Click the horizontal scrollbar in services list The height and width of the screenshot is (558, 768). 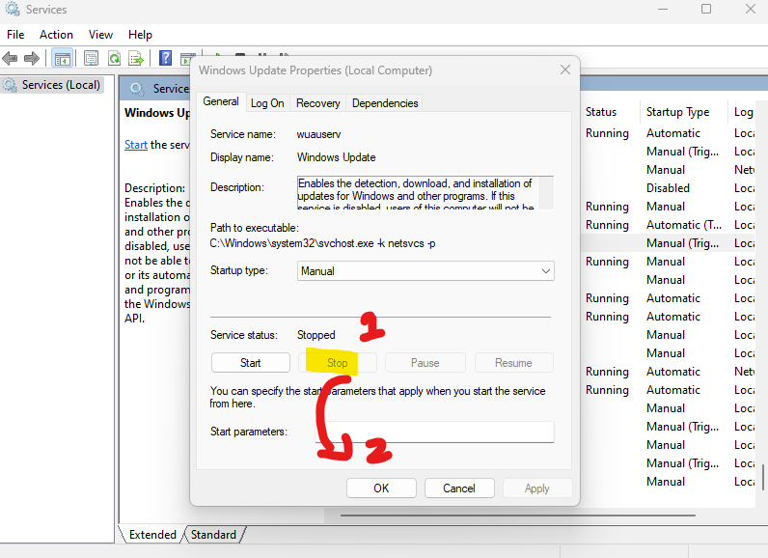(518, 516)
